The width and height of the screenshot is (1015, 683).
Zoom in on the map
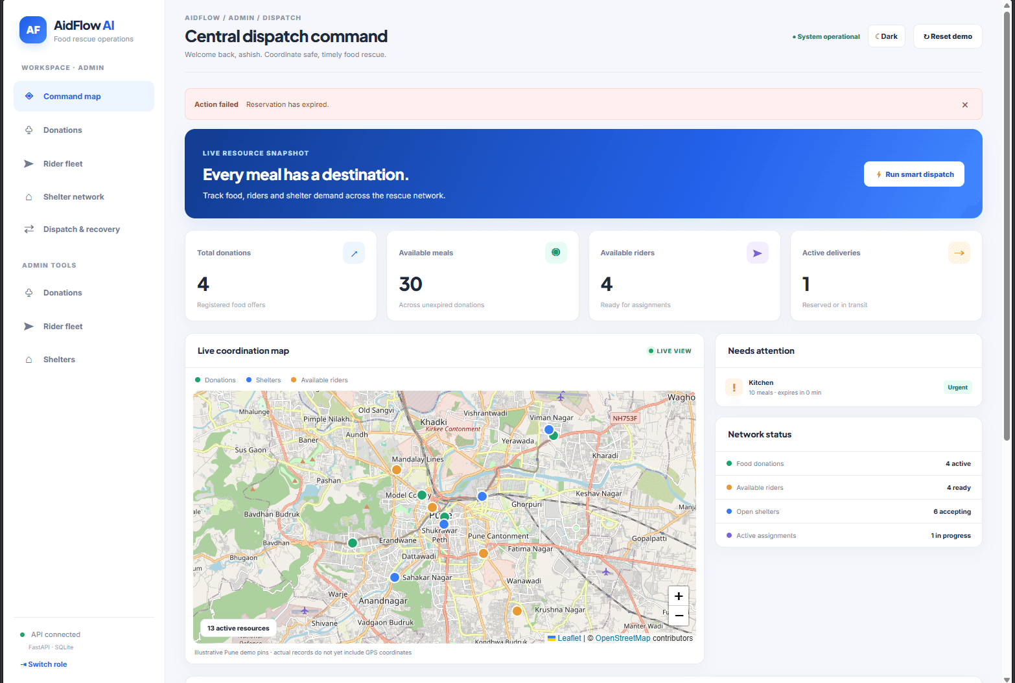click(x=679, y=596)
